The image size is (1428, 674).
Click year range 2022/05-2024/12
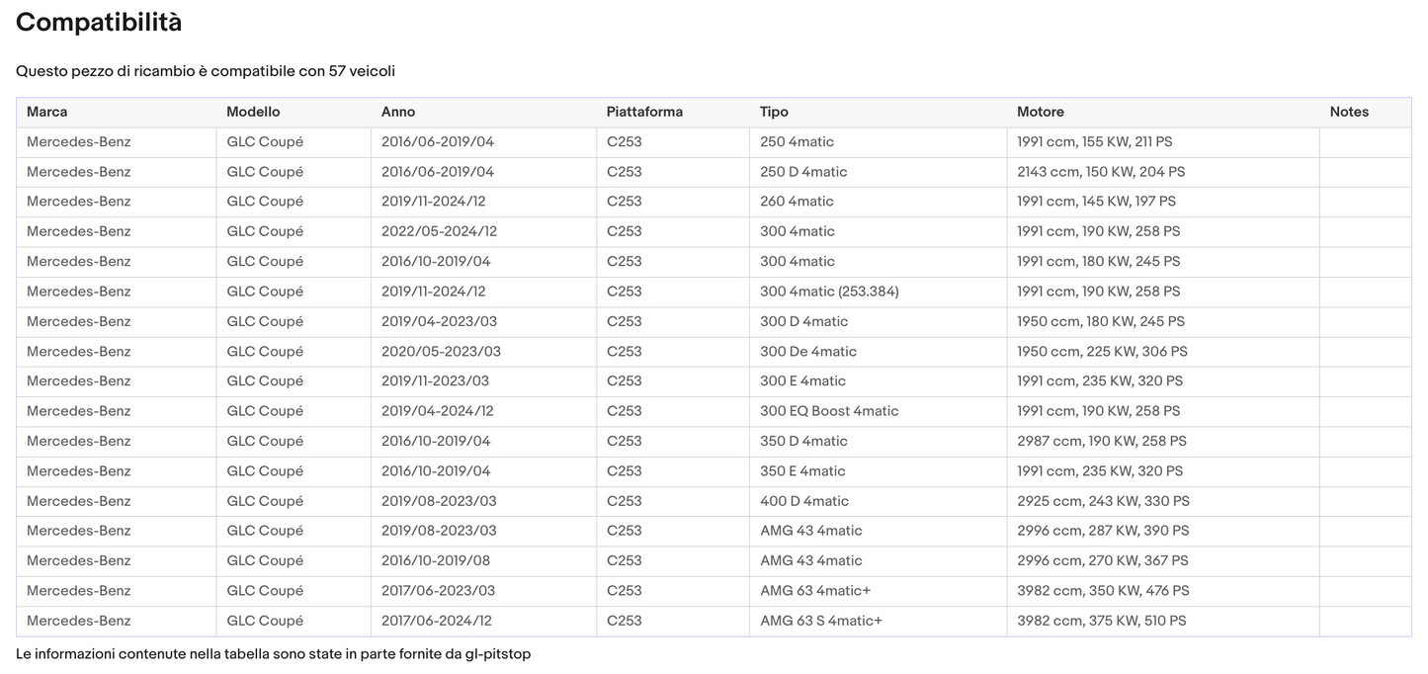click(x=439, y=231)
